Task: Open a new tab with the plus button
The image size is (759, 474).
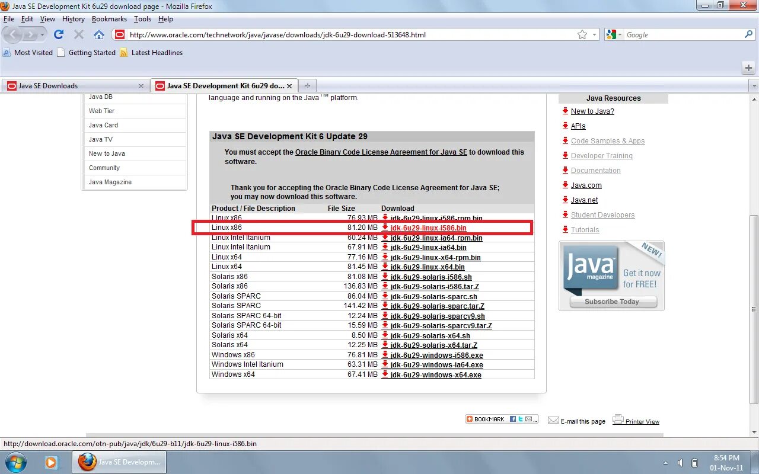Action: (x=307, y=85)
